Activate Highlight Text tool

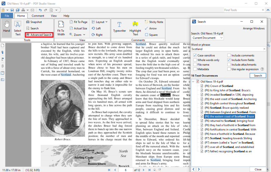pos(135,28)
